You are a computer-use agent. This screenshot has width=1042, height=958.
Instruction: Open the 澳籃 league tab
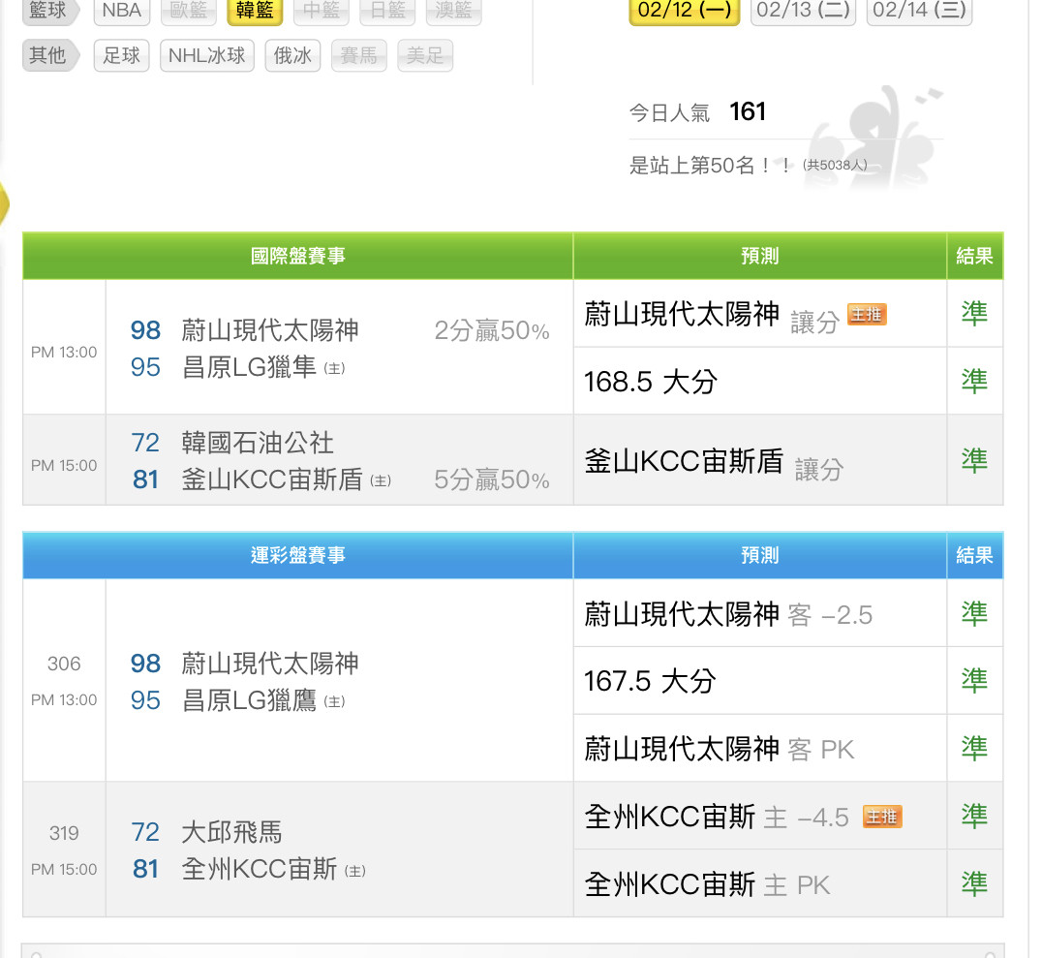click(454, 12)
